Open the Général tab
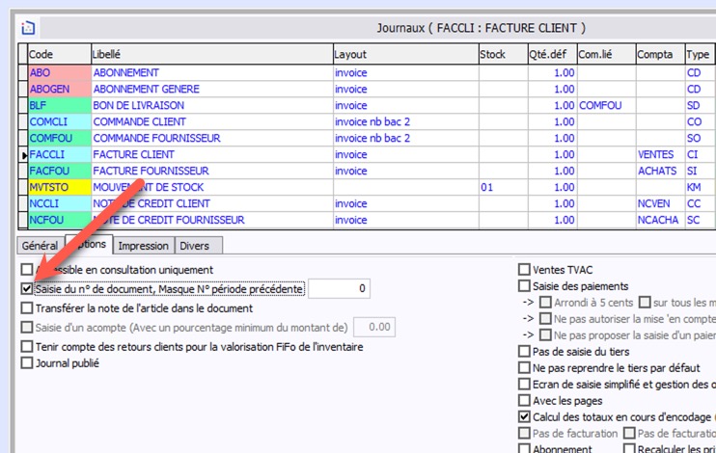Image resolution: width=716 pixels, height=453 pixels. click(x=40, y=246)
